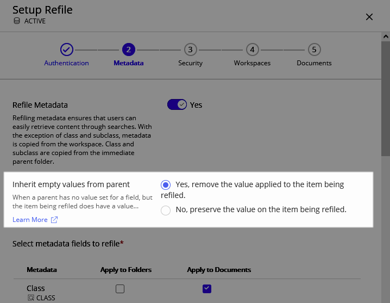This screenshot has height=303, width=390.
Task: Click the Documents step label
Action: click(314, 63)
